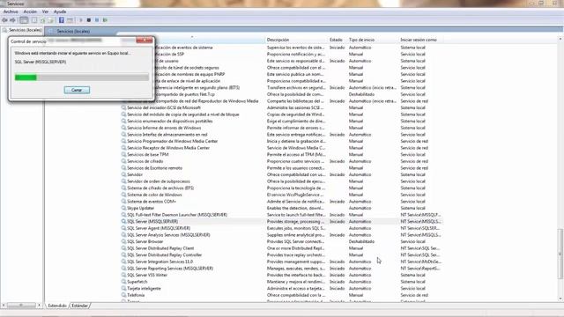Click the gear icon beside Servicios de cifrado
This screenshot has width=564, height=317.
tap(123, 161)
